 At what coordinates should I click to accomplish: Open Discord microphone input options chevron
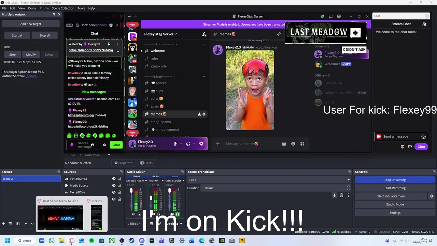point(181,144)
